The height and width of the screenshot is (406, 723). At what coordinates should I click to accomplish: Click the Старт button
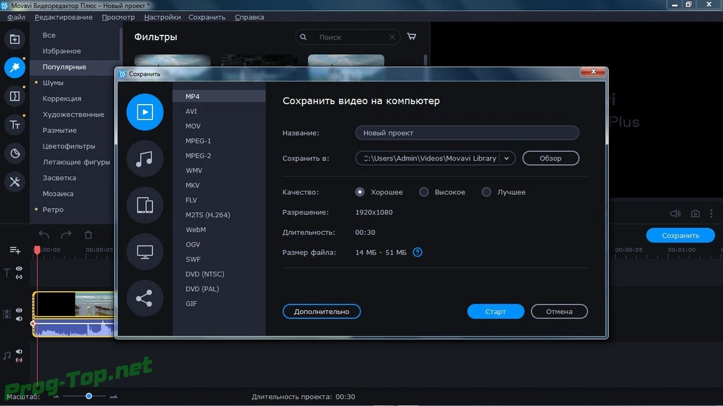pos(496,312)
